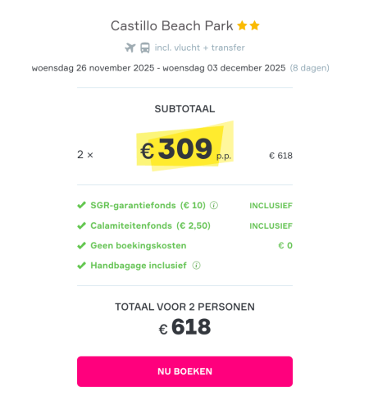Image resolution: width=369 pixels, height=396 pixels.
Task: Click the SGR-garantiefonds (€ 10) label
Action: [148, 205]
